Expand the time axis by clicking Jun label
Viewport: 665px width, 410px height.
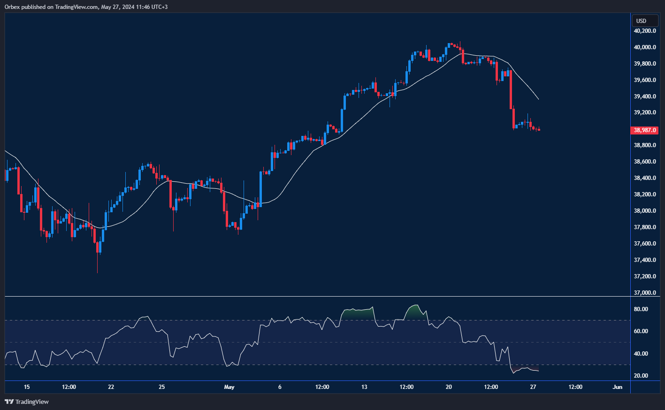tap(618, 387)
